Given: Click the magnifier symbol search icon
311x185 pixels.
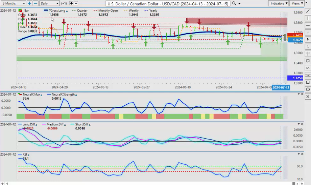Looking at the screenshot, I should tap(234, 3).
